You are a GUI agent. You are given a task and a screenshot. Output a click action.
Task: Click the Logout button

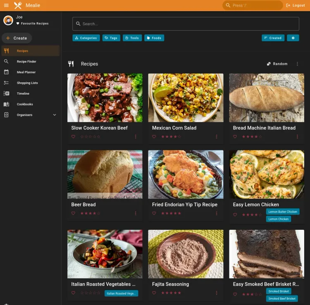296,5
